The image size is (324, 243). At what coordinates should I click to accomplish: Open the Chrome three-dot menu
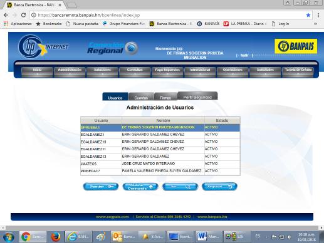coord(318,15)
